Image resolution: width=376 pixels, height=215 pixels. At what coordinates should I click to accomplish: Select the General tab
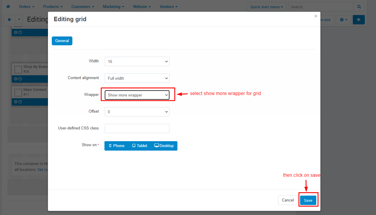point(62,41)
